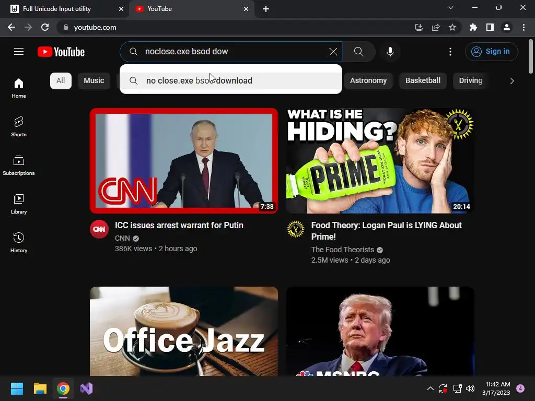Open the MSNBC video thumbnail
The width and height of the screenshot is (535, 401).
pos(380,331)
